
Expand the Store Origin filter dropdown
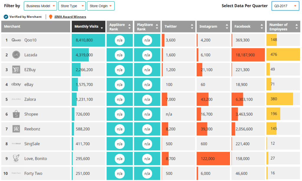101,6
